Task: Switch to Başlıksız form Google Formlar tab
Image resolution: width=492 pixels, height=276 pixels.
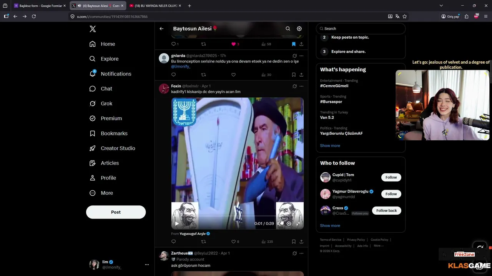Action: point(40,6)
